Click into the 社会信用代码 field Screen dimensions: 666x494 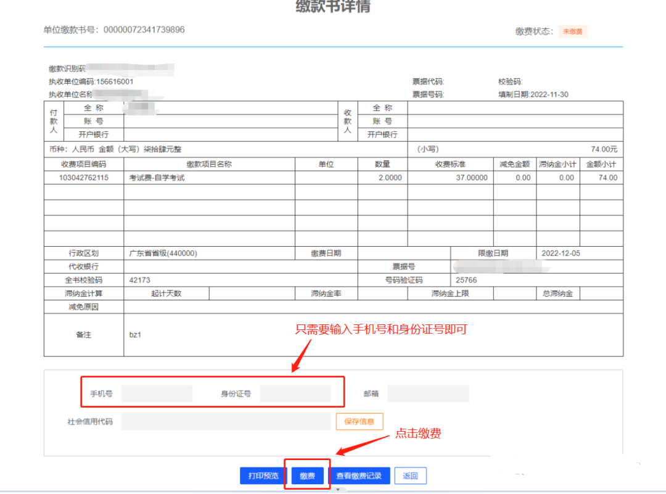(x=226, y=422)
